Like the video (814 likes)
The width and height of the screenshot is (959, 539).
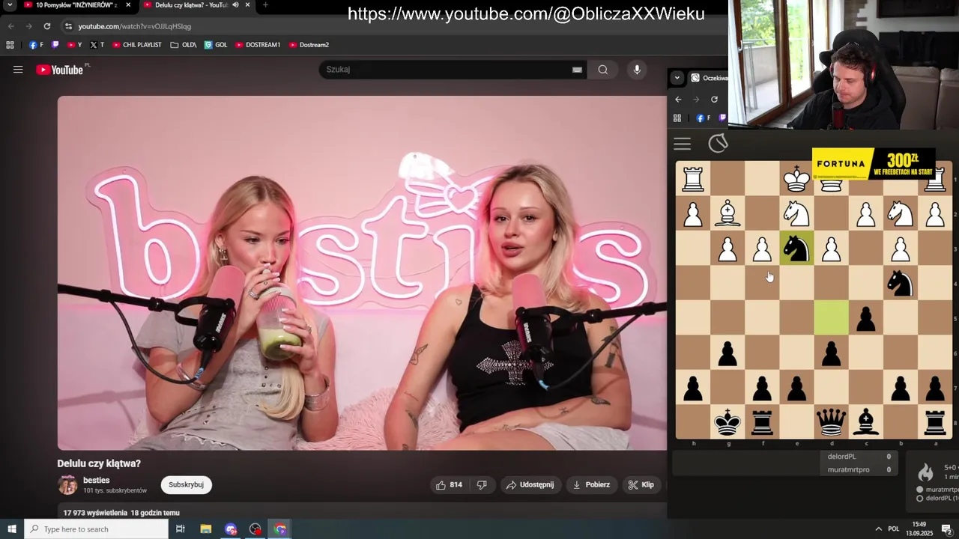point(449,485)
